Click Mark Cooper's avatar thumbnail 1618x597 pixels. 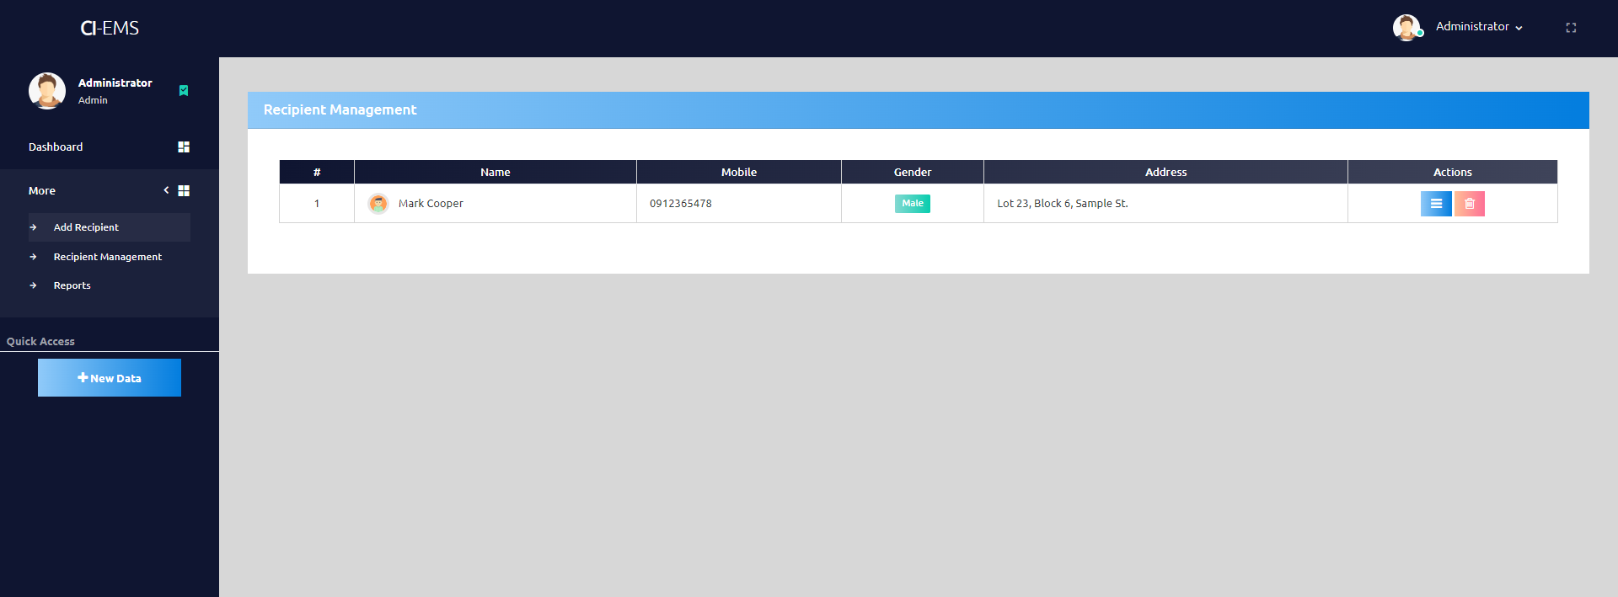click(x=378, y=203)
